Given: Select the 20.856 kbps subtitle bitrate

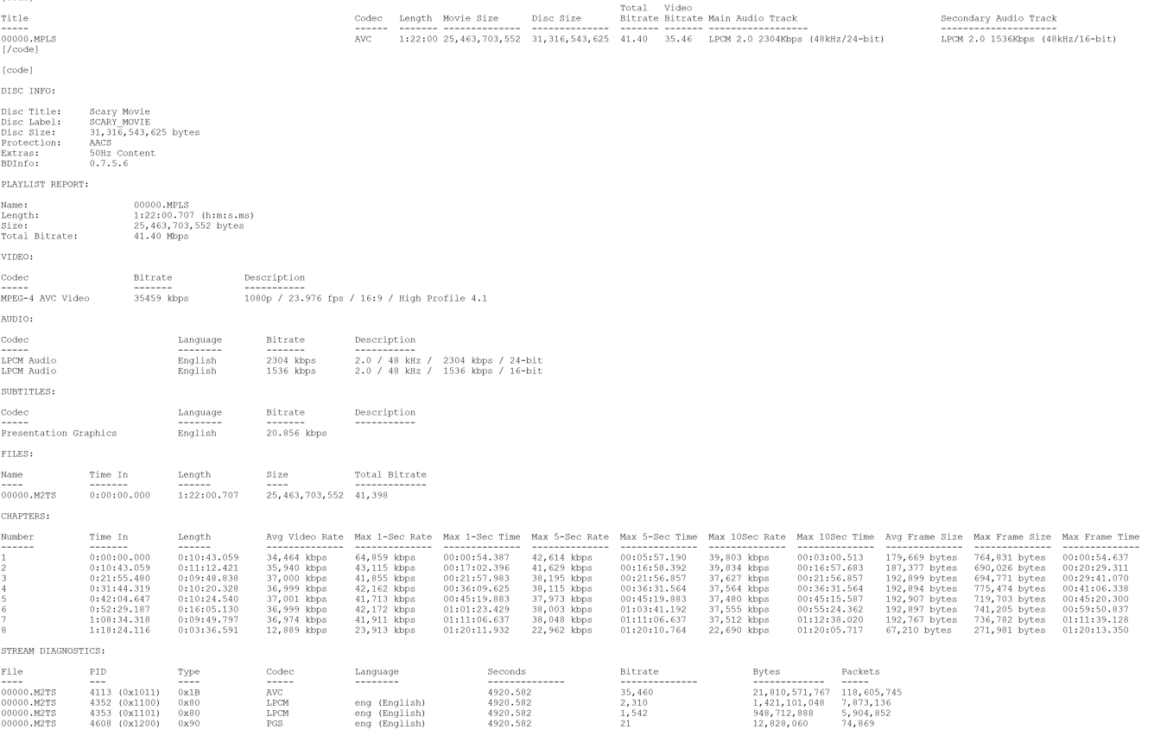Looking at the screenshot, I should click(296, 433).
